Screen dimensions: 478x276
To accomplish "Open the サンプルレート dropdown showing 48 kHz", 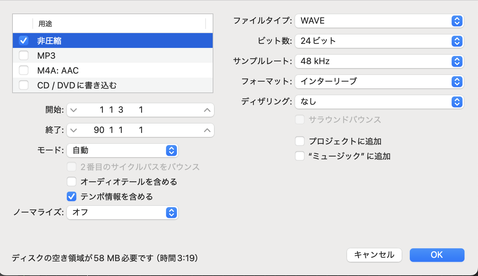I will click(379, 61).
